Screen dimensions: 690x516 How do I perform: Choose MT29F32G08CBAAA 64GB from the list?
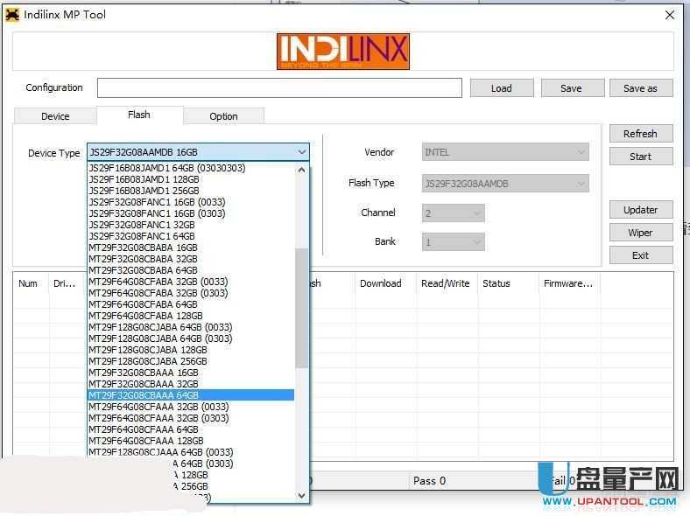point(143,395)
